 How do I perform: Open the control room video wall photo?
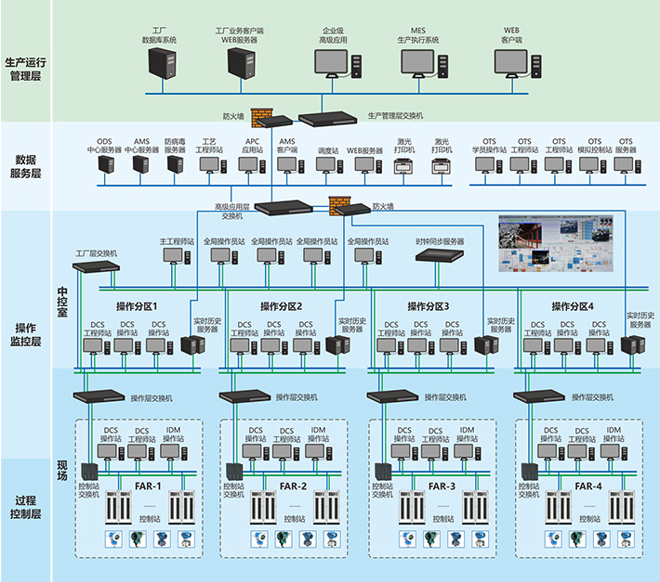tap(556, 244)
